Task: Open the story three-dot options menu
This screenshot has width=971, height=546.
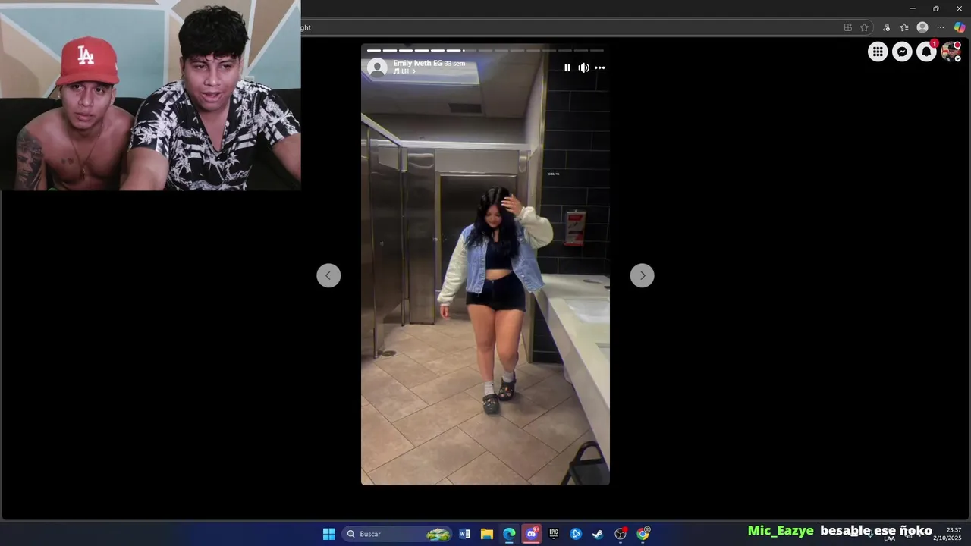Action: point(599,67)
